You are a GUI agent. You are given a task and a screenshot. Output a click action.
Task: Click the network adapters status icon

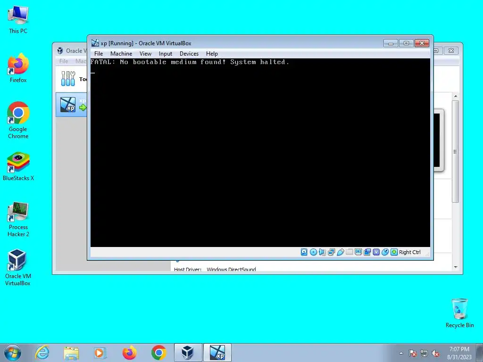pyautogui.click(x=331, y=252)
